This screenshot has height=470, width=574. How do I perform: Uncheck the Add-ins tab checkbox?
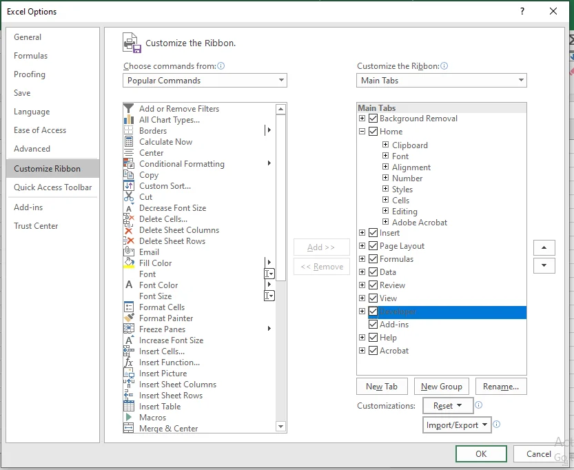click(373, 325)
